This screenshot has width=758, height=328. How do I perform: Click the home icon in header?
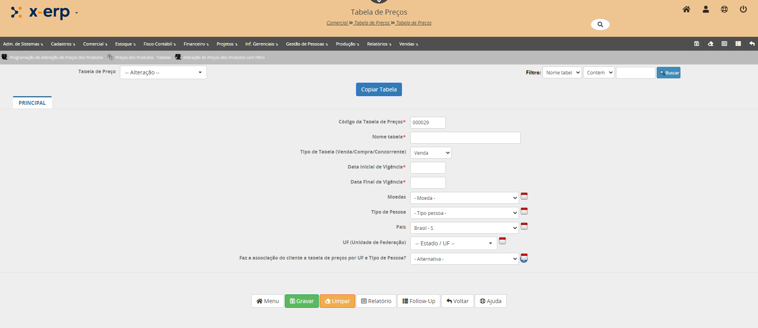[x=686, y=9]
